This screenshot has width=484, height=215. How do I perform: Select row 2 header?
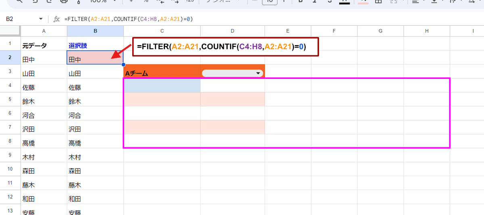[10, 57]
